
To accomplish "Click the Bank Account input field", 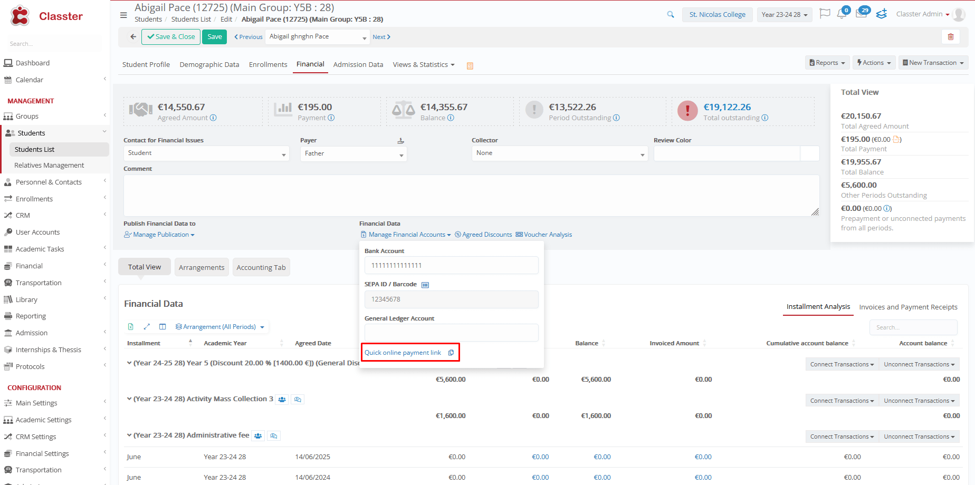I will tap(451, 265).
